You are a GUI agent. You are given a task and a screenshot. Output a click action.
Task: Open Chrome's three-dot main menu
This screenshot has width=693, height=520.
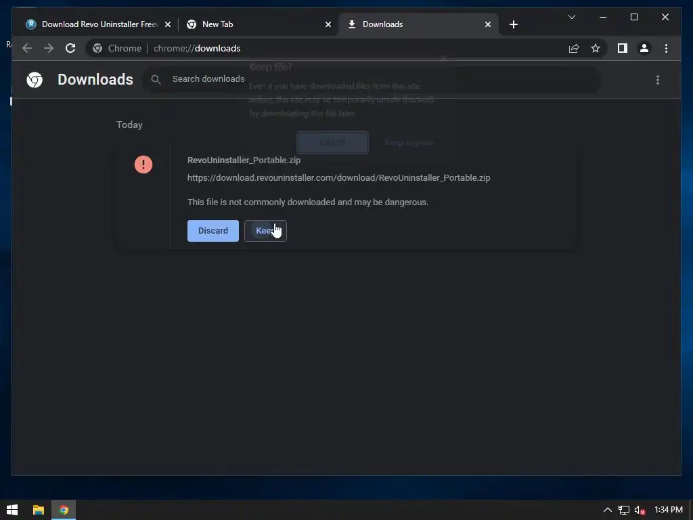666,48
